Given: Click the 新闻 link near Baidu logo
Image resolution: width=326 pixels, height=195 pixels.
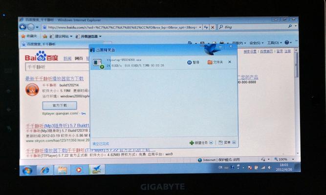Looking at the screenshot, I should (67, 58).
